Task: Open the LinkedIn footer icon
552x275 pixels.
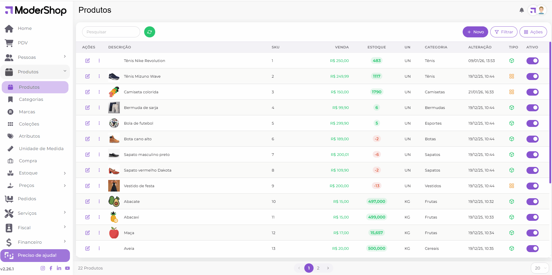Action: coord(59,268)
